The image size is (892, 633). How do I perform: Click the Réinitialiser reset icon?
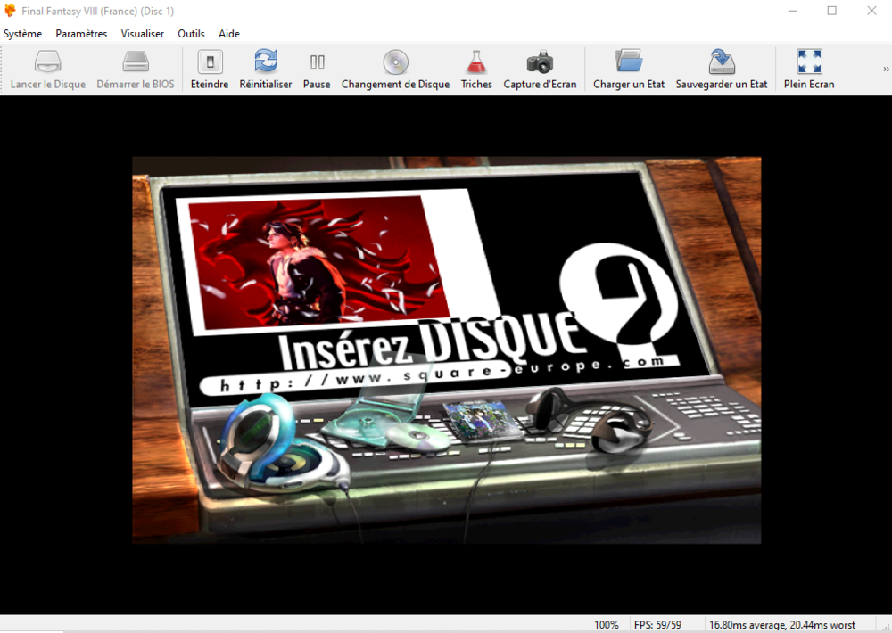265,62
